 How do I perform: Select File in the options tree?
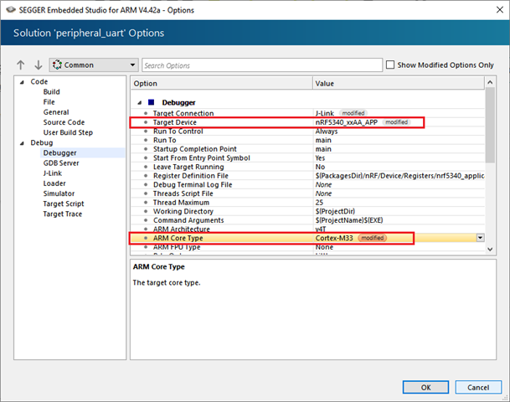pos(49,102)
